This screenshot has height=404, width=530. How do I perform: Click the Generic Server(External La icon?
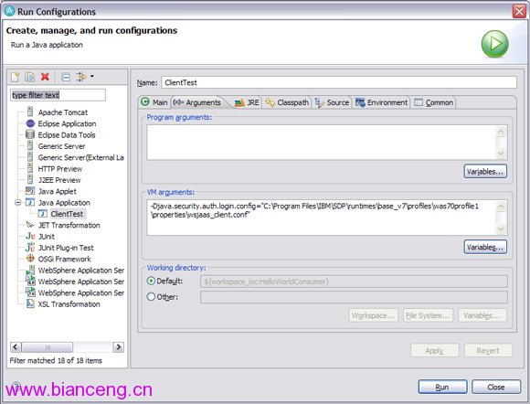tap(30, 157)
